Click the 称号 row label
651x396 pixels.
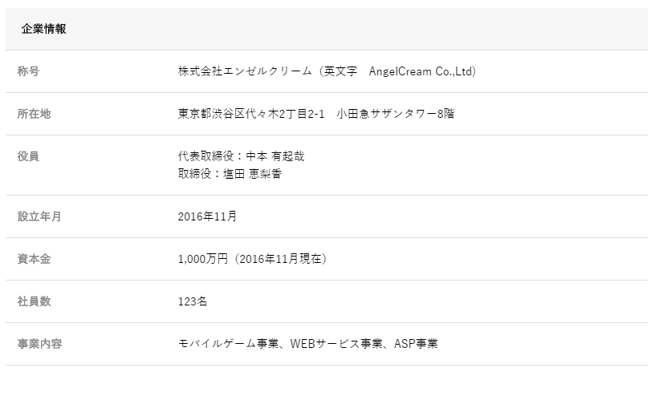28,71
